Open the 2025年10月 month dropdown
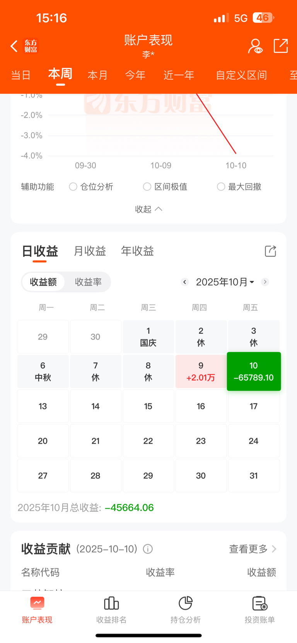This screenshot has width=297, height=643. tap(225, 282)
